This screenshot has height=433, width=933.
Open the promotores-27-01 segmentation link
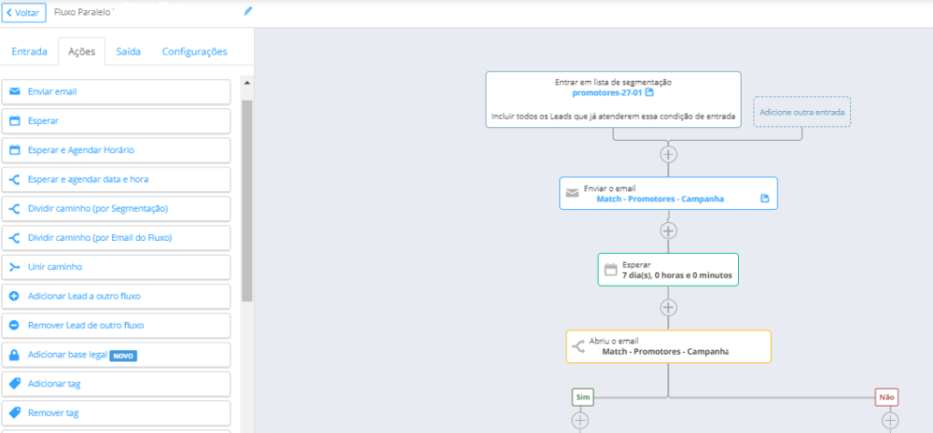click(x=608, y=94)
